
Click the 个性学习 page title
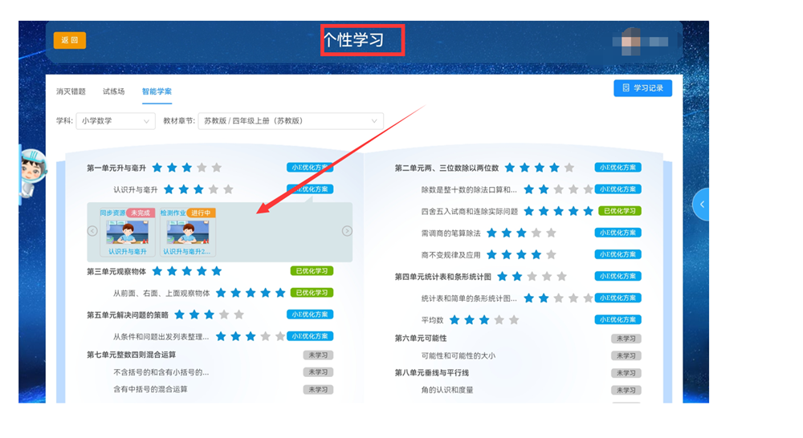pos(353,40)
